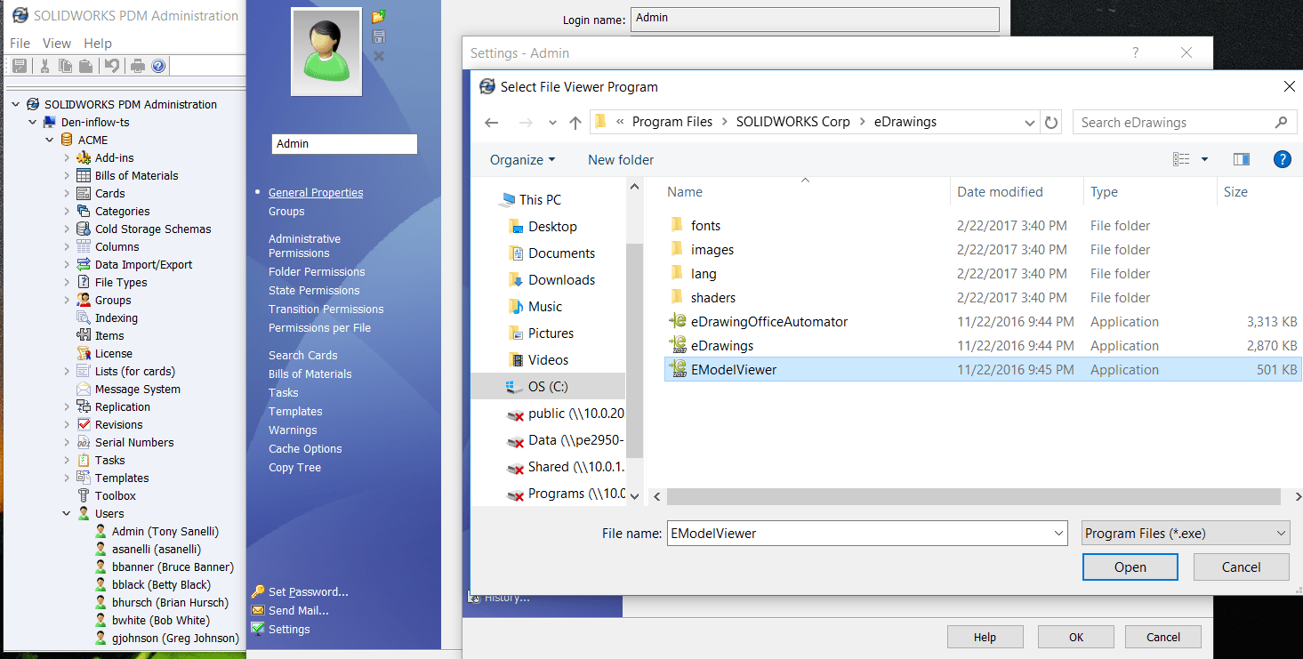This screenshot has height=659, width=1303.
Task: Click the Help icon in the administration toolbar
Action: (x=158, y=66)
